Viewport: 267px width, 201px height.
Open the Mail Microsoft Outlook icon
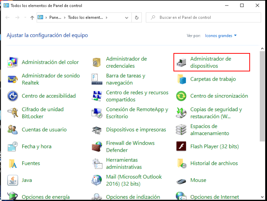97,180
